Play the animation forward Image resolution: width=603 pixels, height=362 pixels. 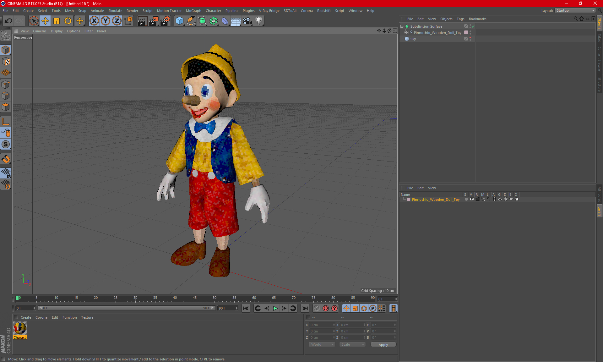[275, 308]
